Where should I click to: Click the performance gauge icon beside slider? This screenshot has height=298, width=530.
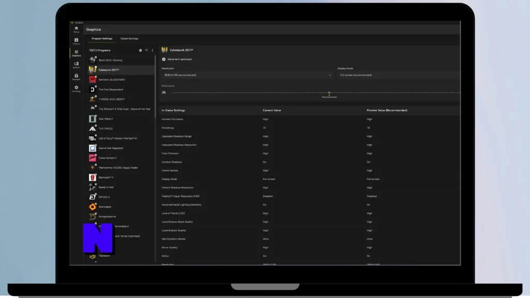point(164,93)
